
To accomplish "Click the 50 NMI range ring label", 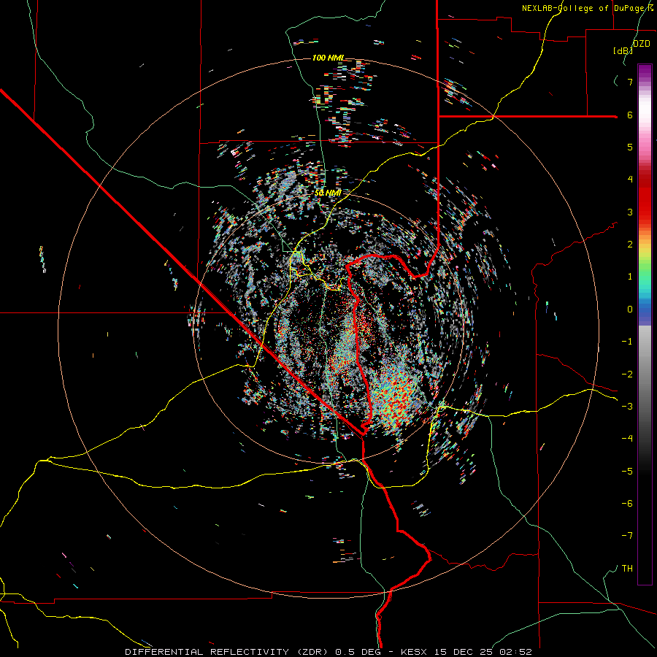I will tap(328, 193).
